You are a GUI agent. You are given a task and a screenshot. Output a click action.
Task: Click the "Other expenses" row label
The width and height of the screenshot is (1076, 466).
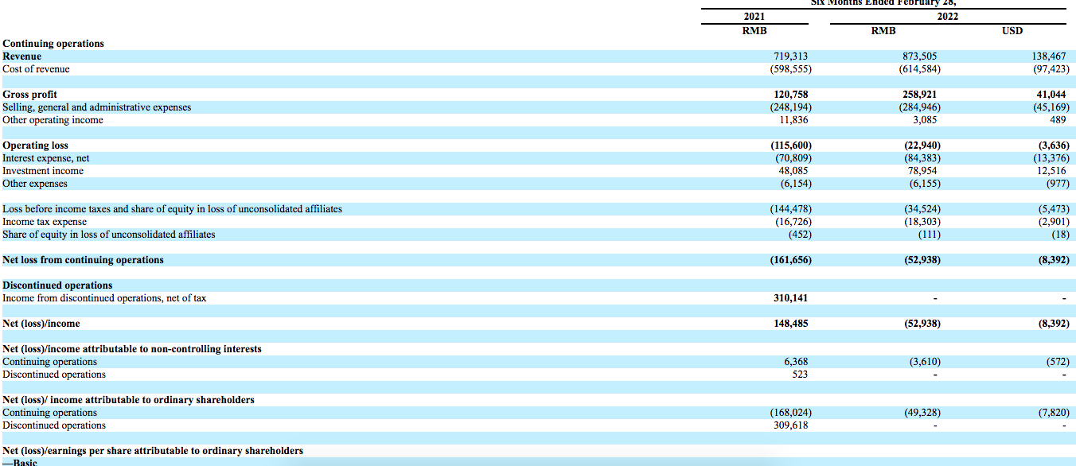click(35, 184)
